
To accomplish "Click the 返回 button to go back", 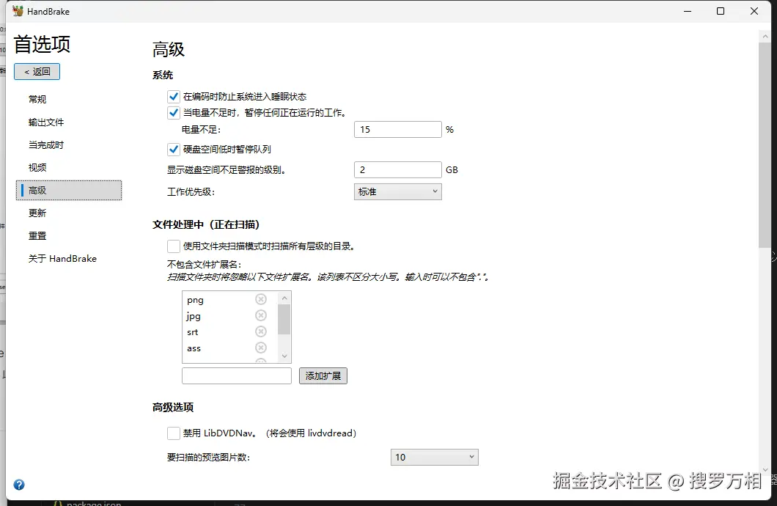I will (37, 71).
